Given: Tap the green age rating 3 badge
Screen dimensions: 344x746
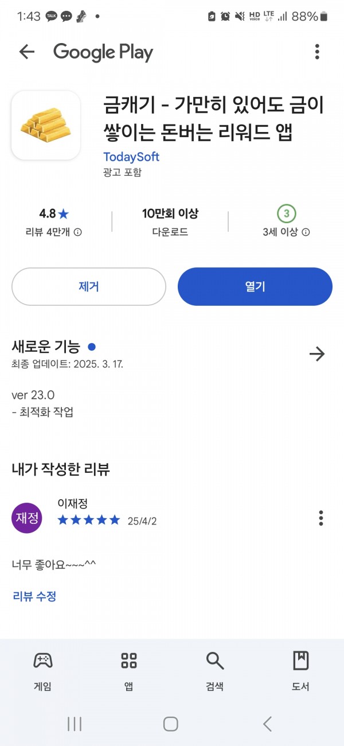Looking at the screenshot, I should pyautogui.click(x=286, y=214).
